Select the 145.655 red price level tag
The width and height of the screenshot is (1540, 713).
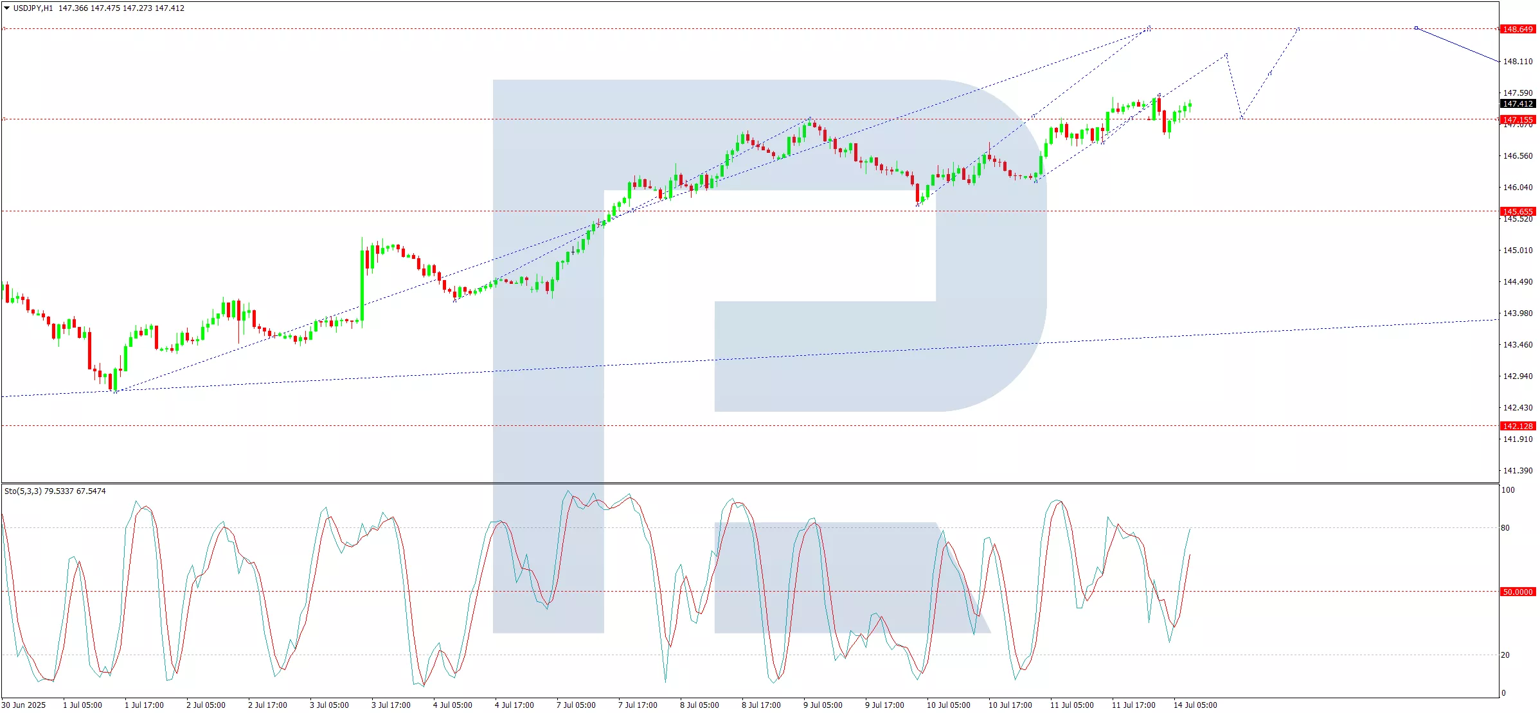point(1518,211)
